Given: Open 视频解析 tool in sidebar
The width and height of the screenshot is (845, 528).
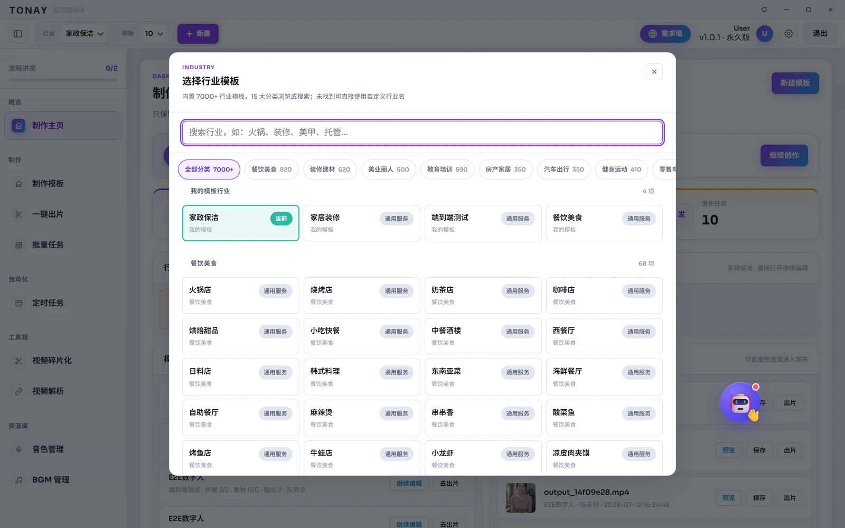Looking at the screenshot, I should [63, 391].
